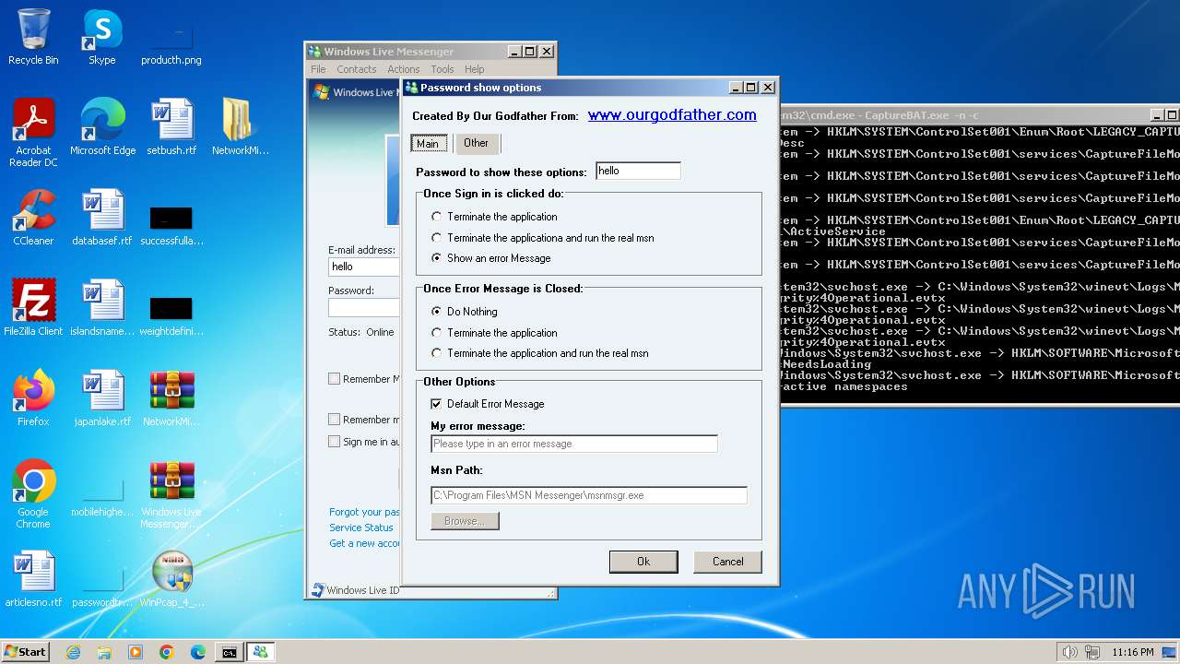Open the Contacts menu in Messenger
This screenshot has width=1180, height=664.
357,69
